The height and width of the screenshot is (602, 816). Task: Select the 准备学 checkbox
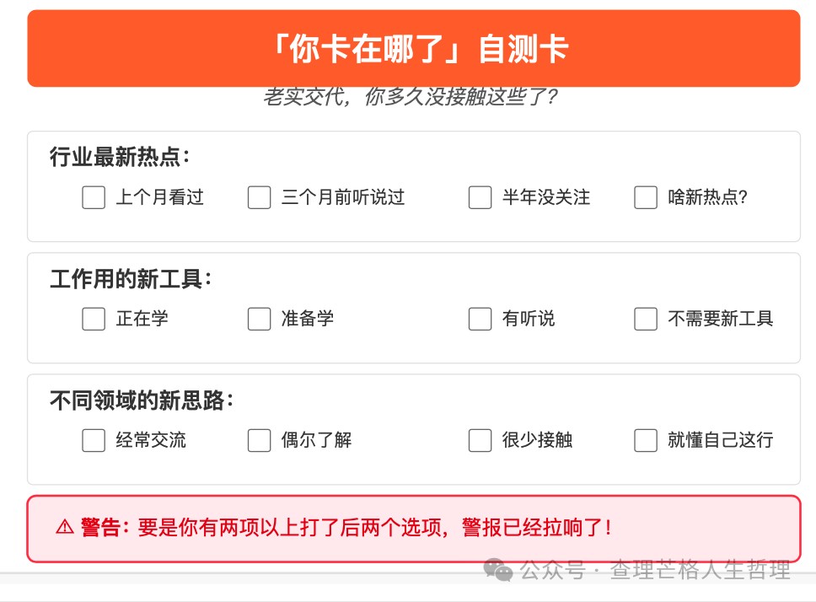coord(259,319)
